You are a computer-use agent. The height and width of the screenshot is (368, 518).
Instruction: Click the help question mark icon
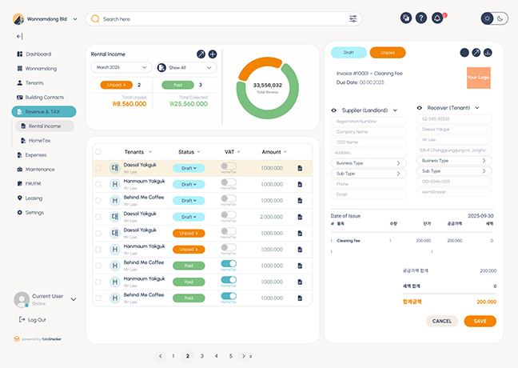point(421,18)
